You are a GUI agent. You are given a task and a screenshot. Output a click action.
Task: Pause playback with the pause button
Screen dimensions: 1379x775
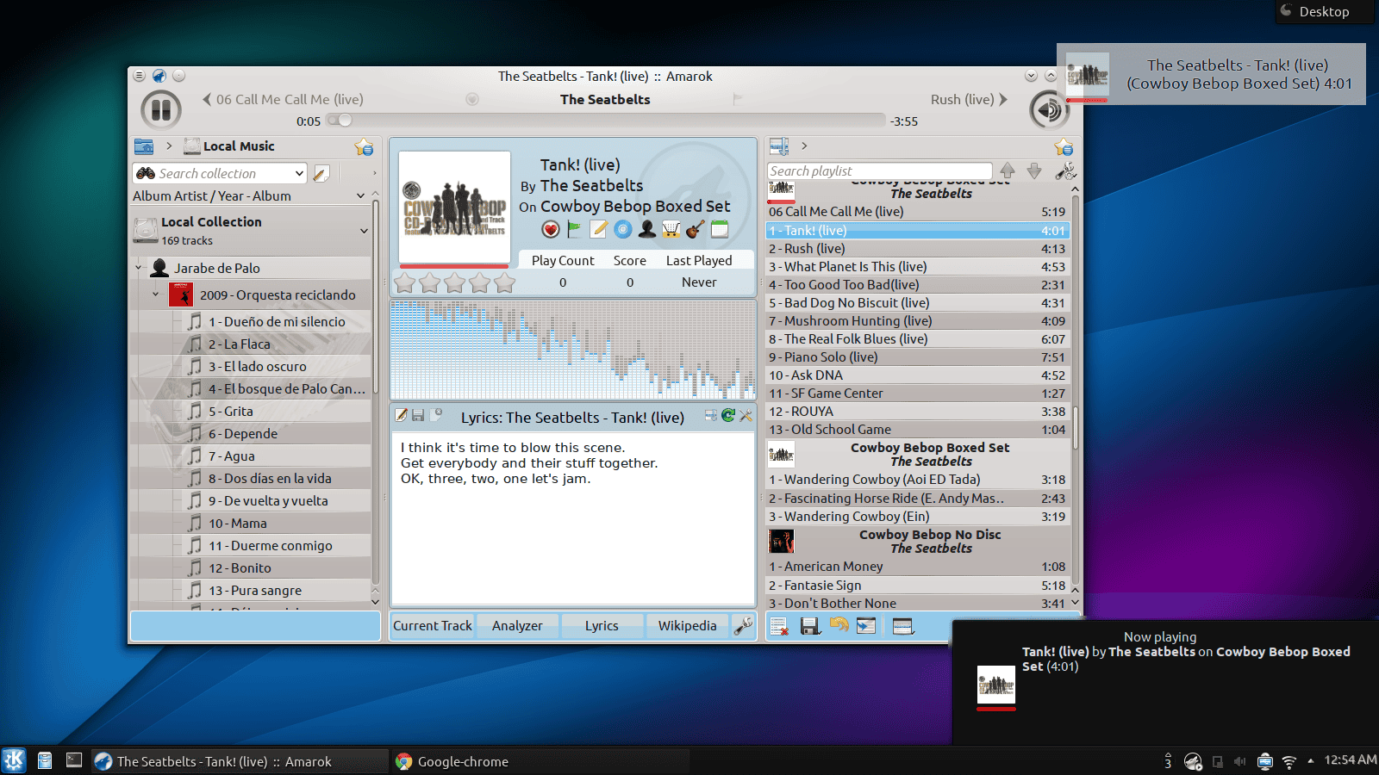[160, 110]
